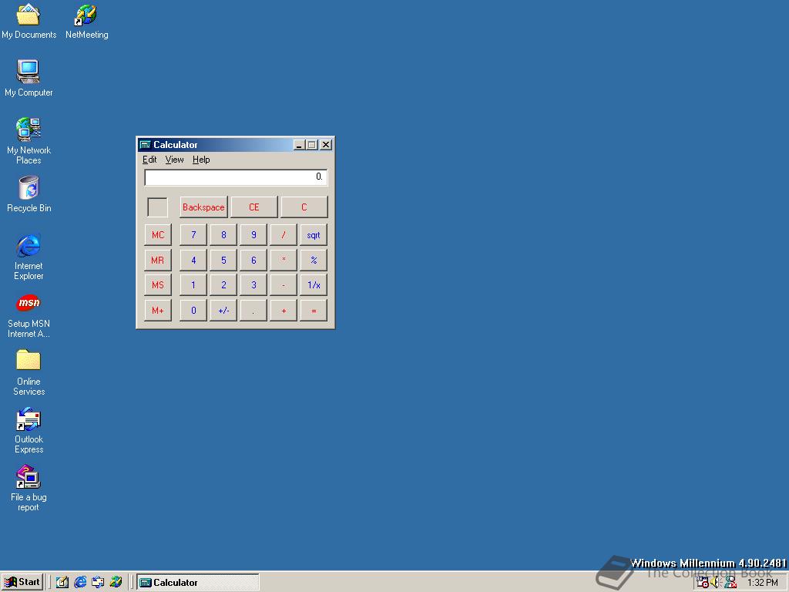Click the M+ memory add button

158,310
